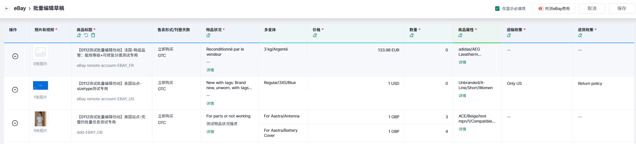636x144 pixels.
Task: Click edit pencil under 商品标题 header
Action: [x=79, y=35]
